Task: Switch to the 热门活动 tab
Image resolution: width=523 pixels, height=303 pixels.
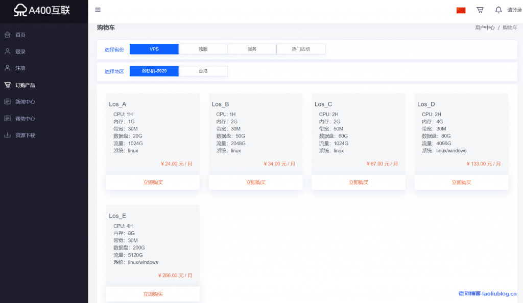Action: 301,49
